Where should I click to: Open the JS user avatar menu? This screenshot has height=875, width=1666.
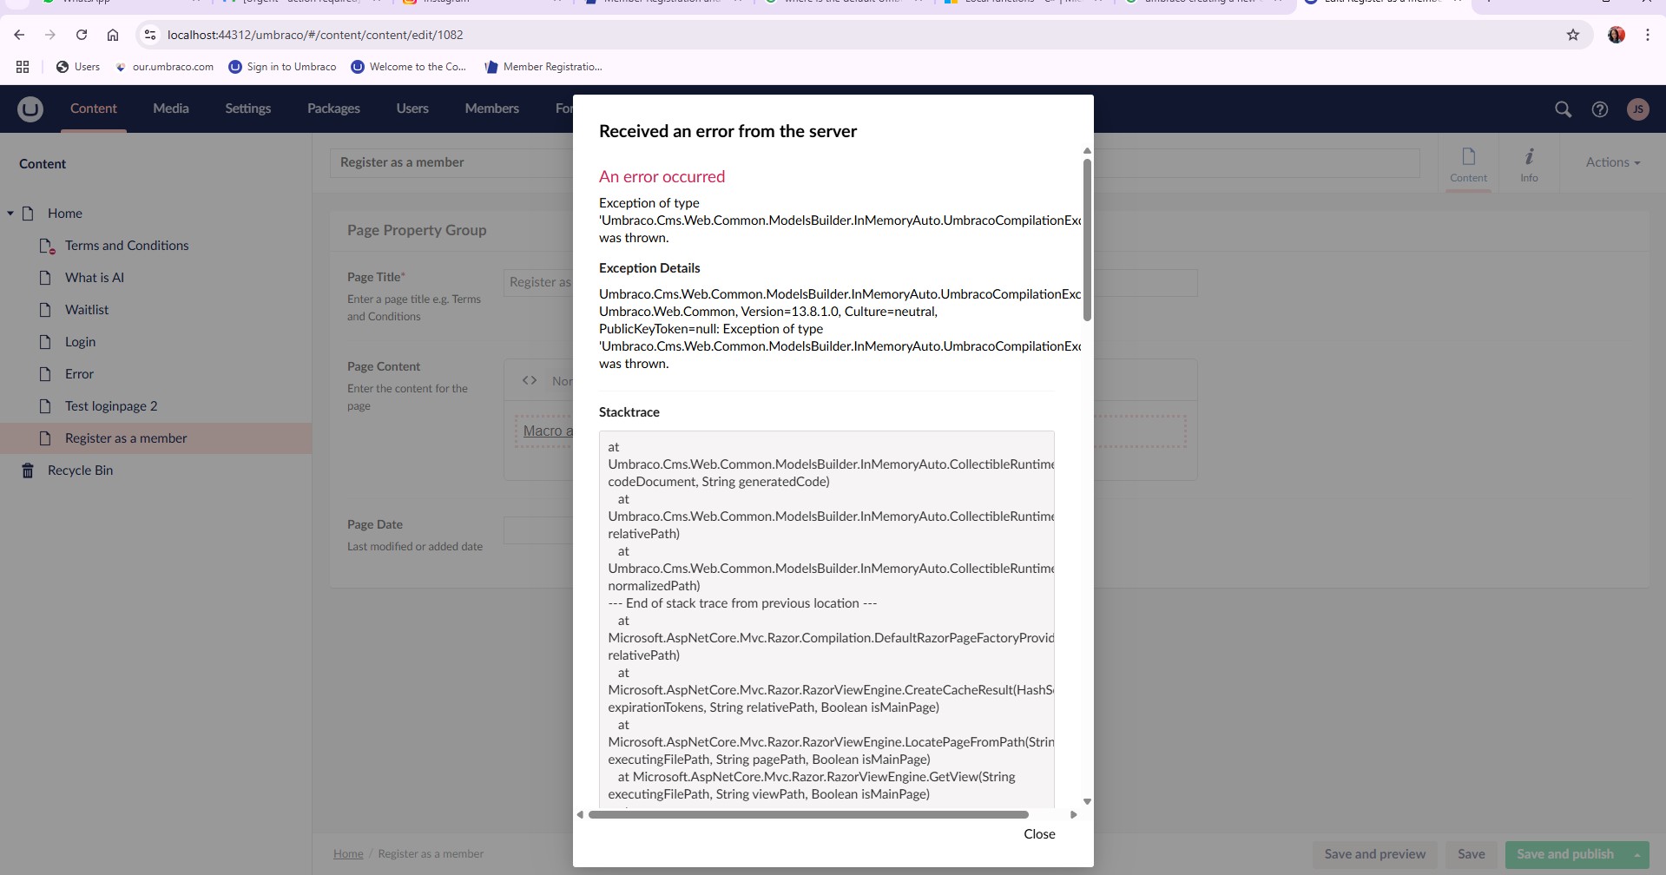(x=1637, y=109)
